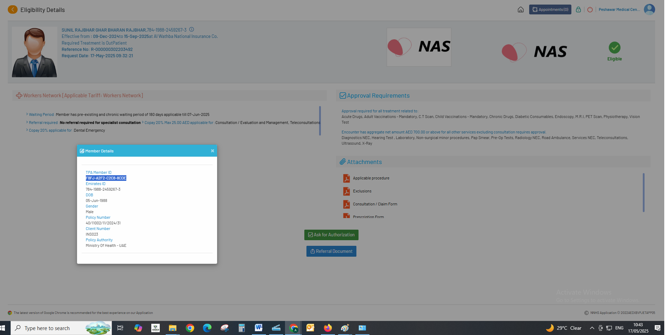Show hidden system tray icons

(x=592, y=328)
